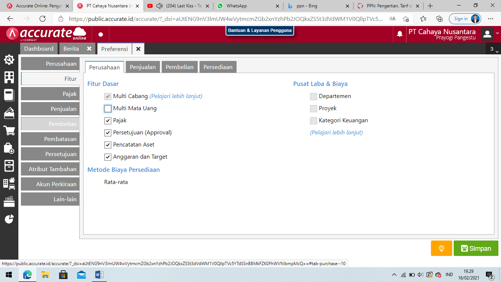Click Bantuan & Layanan Pengguna button

point(260,30)
